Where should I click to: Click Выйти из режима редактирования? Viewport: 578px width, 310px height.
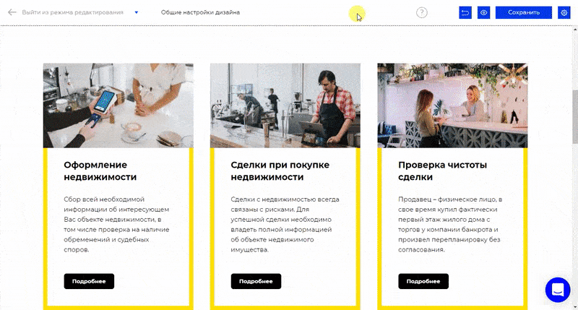click(x=73, y=12)
